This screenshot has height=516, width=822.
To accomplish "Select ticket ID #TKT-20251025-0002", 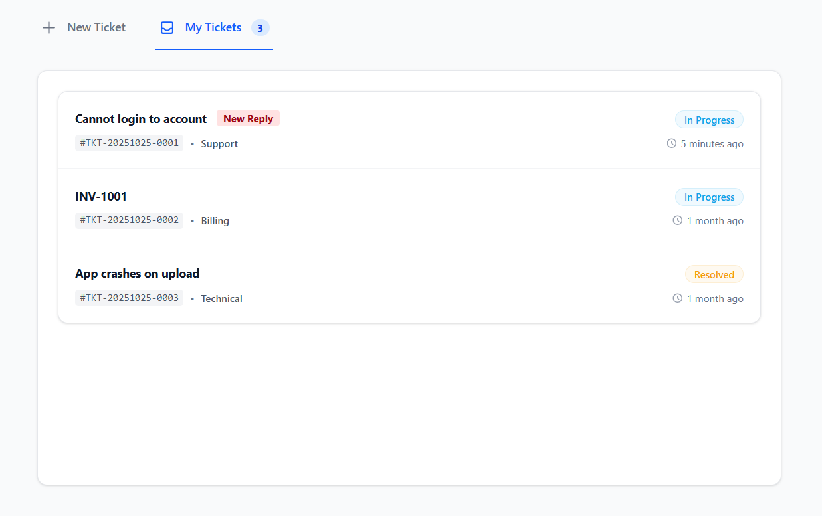I will coord(129,220).
